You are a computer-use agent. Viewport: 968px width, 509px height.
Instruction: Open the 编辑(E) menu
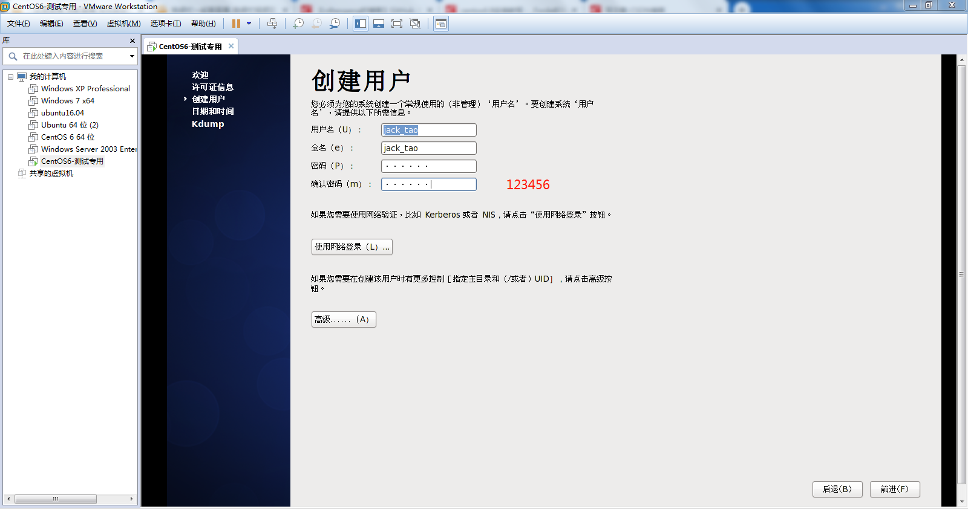(51, 24)
